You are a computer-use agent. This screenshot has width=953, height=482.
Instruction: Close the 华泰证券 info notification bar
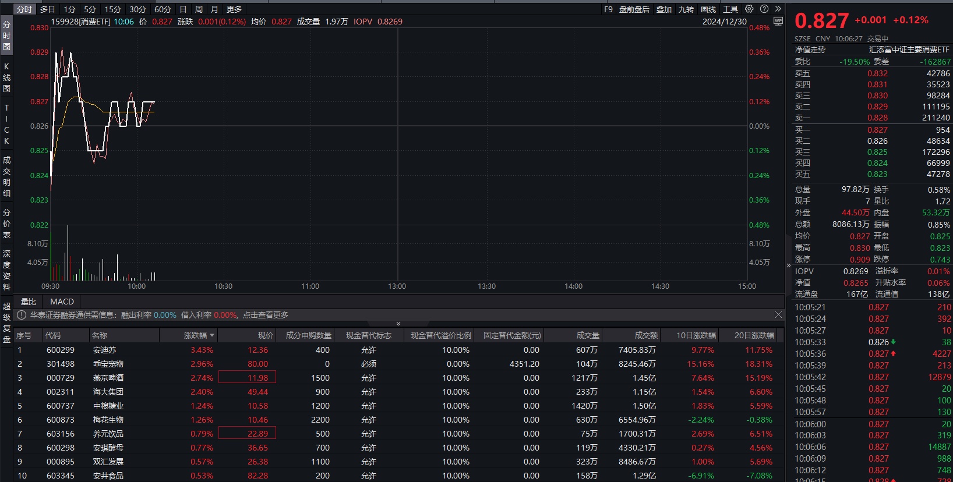[x=778, y=315]
